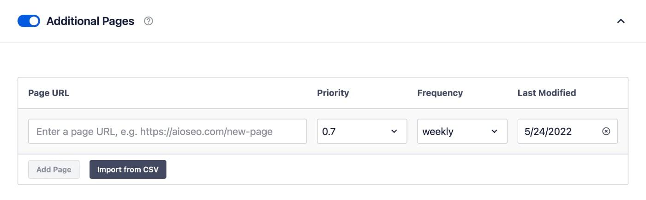
Task: Click the Import from CSV button
Action: [128, 169]
